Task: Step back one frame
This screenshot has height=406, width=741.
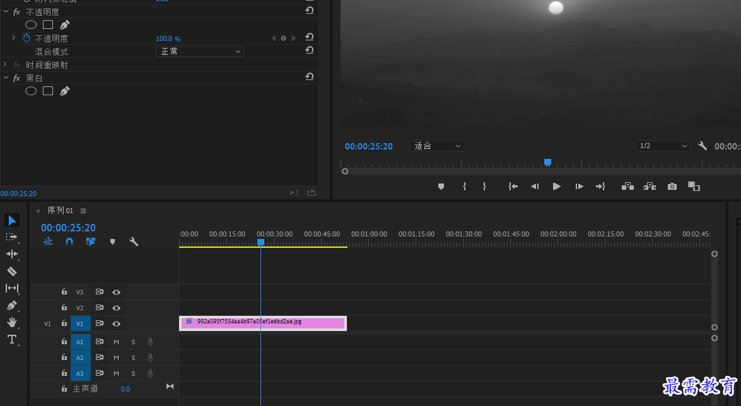Action: click(x=535, y=187)
